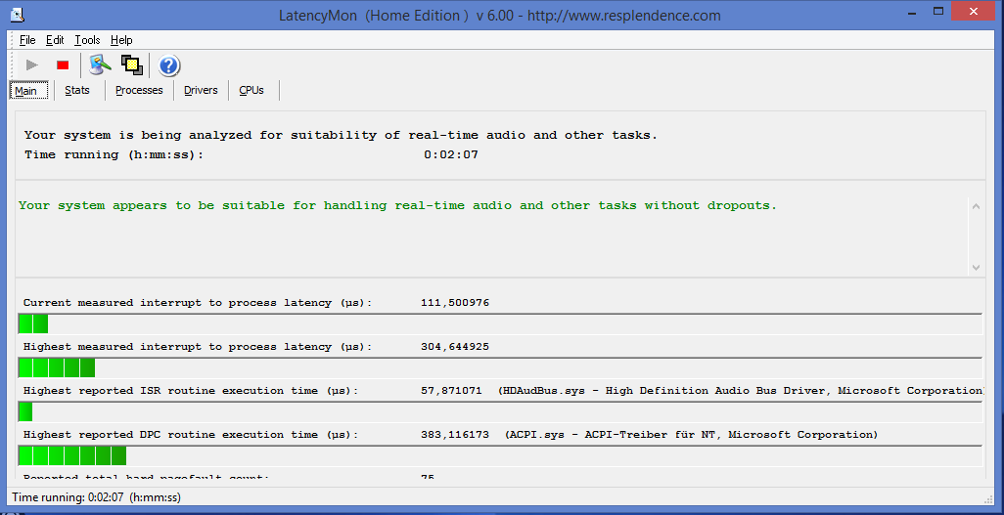Maximize the LatencyMon window
The image size is (1004, 515).
[x=938, y=11]
